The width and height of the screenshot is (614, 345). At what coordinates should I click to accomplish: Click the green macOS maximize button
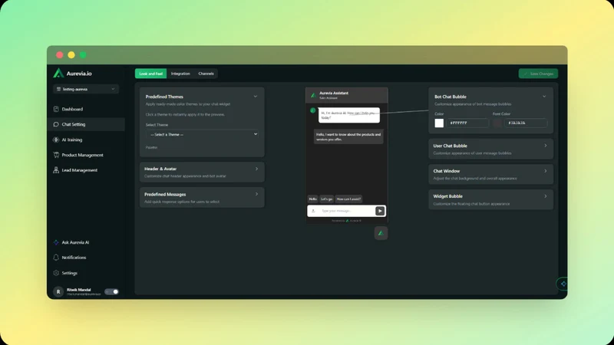tap(83, 55)
